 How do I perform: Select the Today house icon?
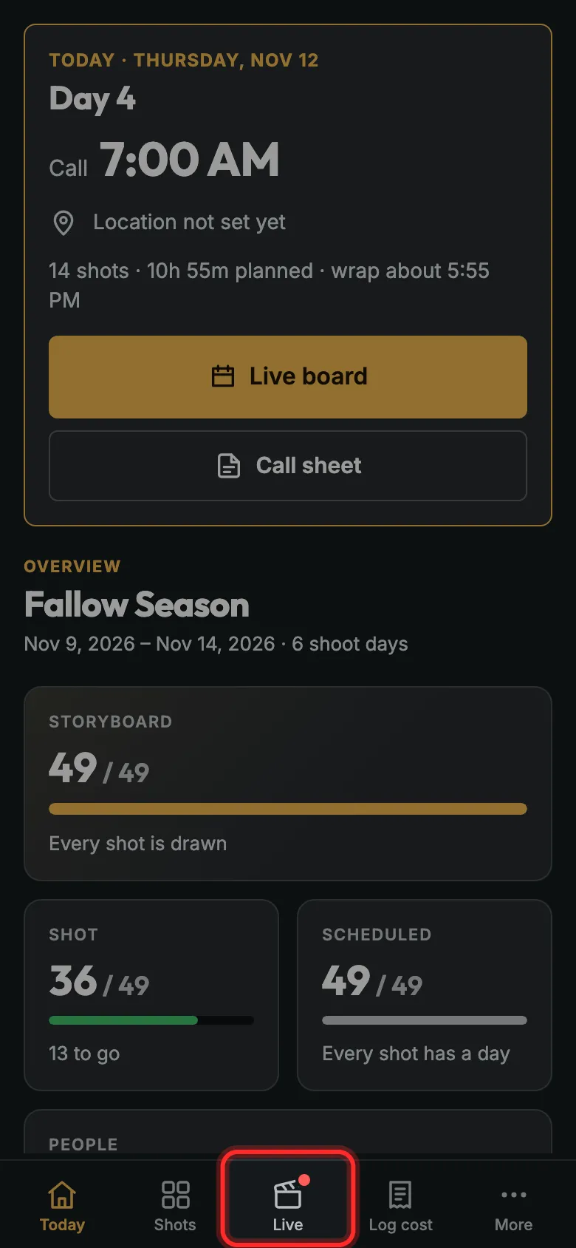pos(62,1195)
